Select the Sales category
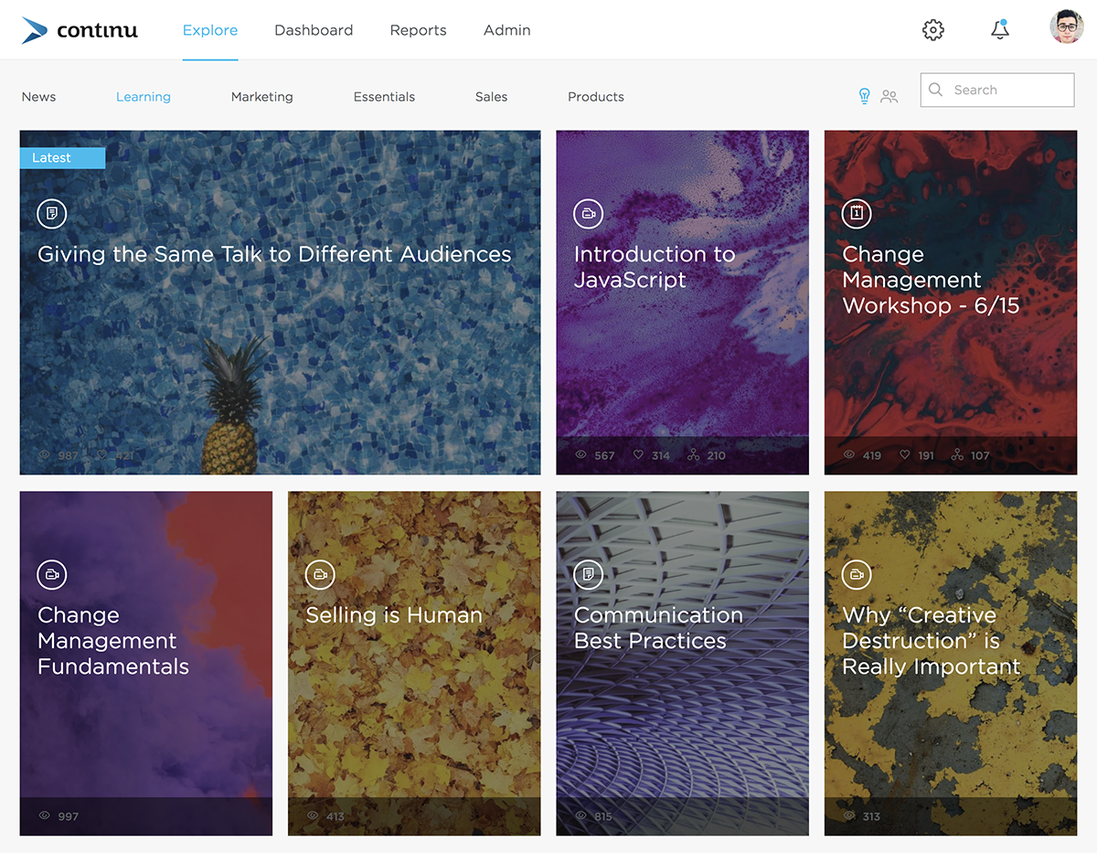 pyautogui.click(x=491, y=97)
